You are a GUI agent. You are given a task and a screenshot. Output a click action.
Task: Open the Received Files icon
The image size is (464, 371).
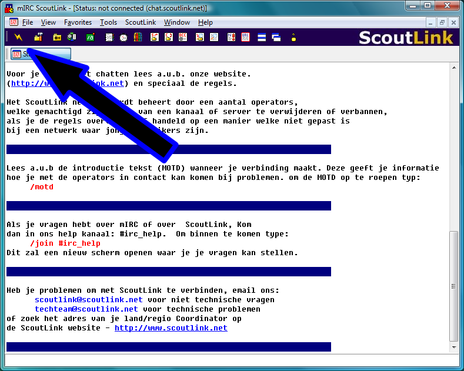(x=200, y=37)
